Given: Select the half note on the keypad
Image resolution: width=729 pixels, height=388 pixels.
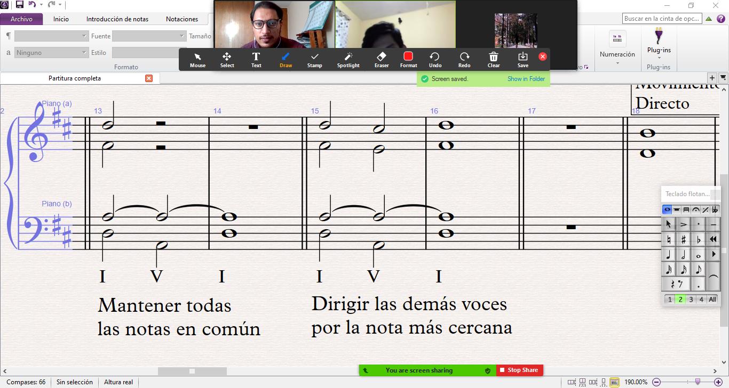Looking at the screenshot, I should coord(683,255).
